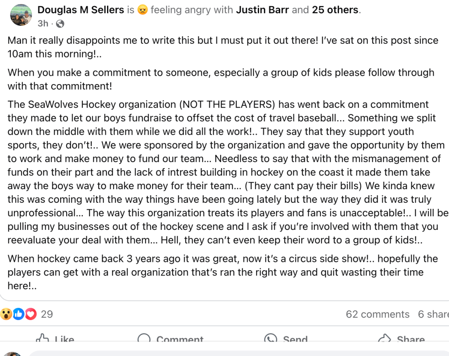Like the post with thumbs-up button
Viewport: 449px width, 356px height.
[55, 339]
